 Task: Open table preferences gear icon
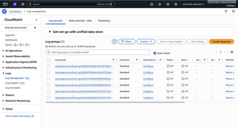[232, 52]
